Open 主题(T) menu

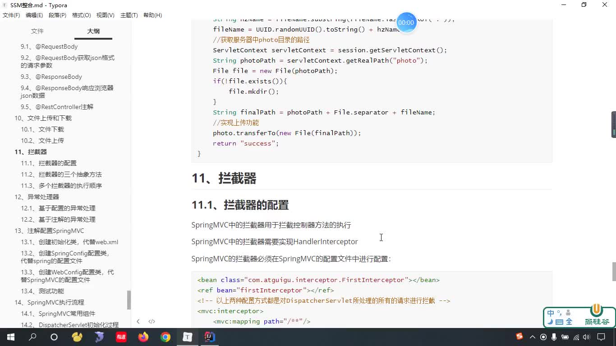click(129, 15)
